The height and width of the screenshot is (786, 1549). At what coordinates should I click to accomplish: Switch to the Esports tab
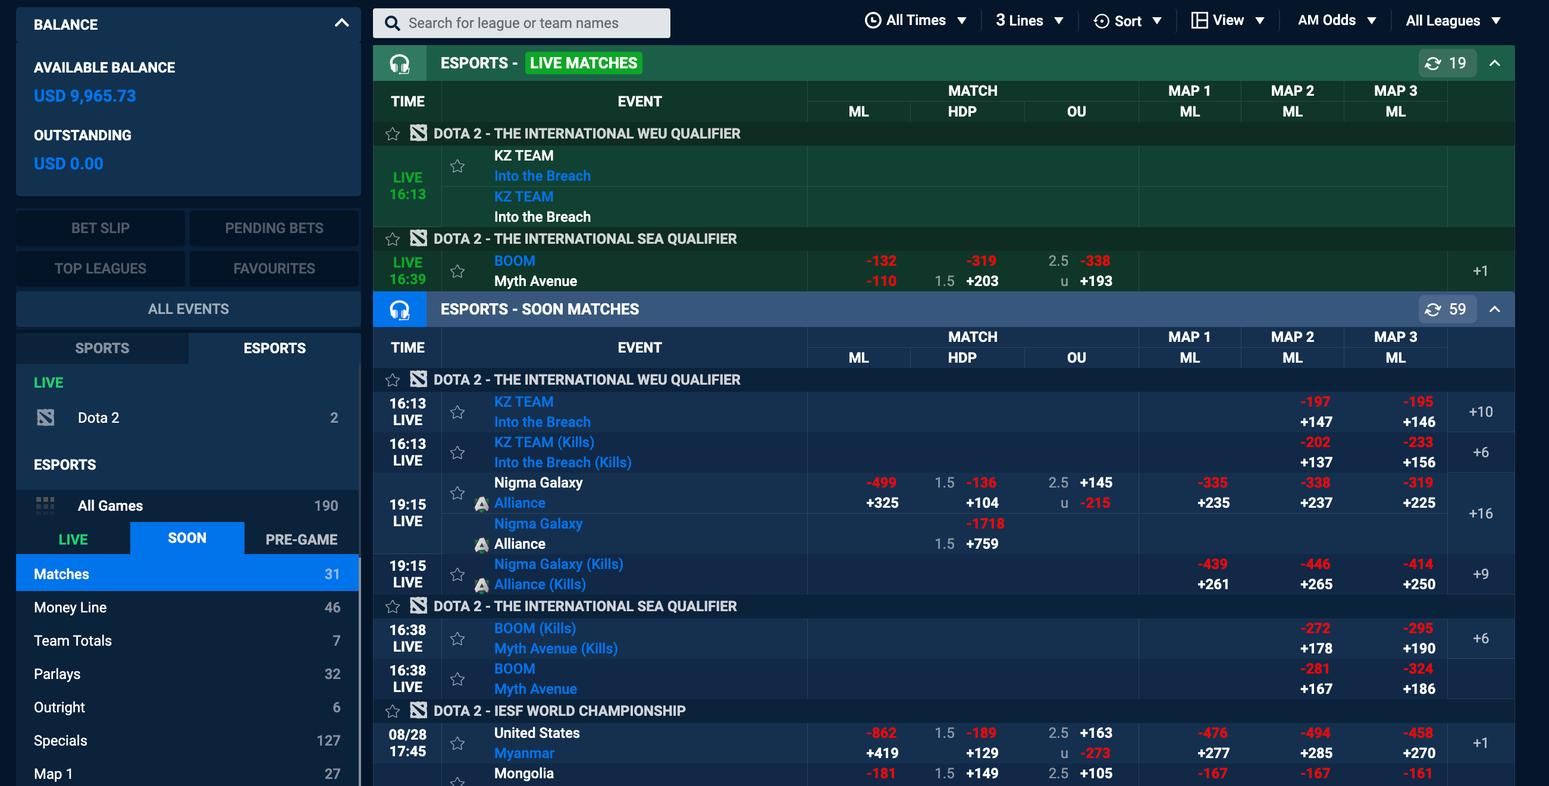click(x=274, y=348)
